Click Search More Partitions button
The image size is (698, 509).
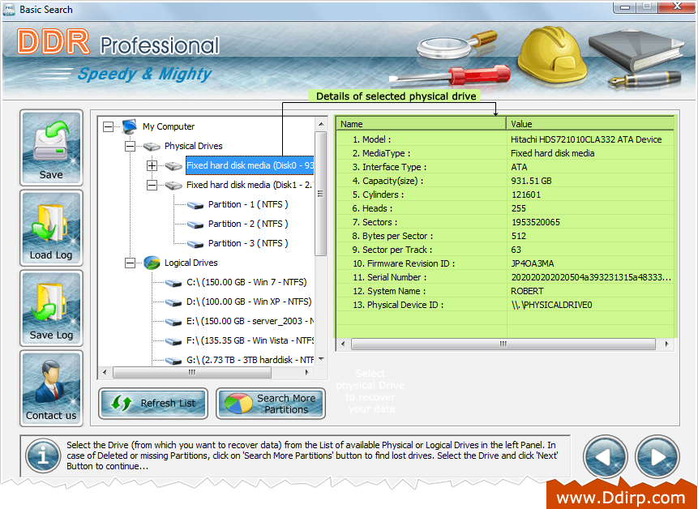pos(271,404)
